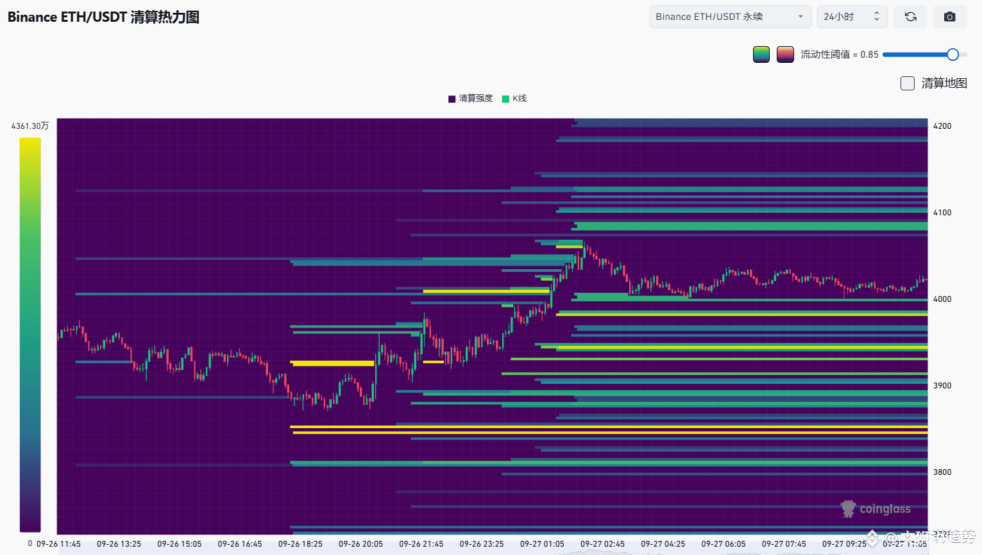This screenshot has height=555, width=982.
Task: Open the 24小时 time range selector
Action: point(852,17)
